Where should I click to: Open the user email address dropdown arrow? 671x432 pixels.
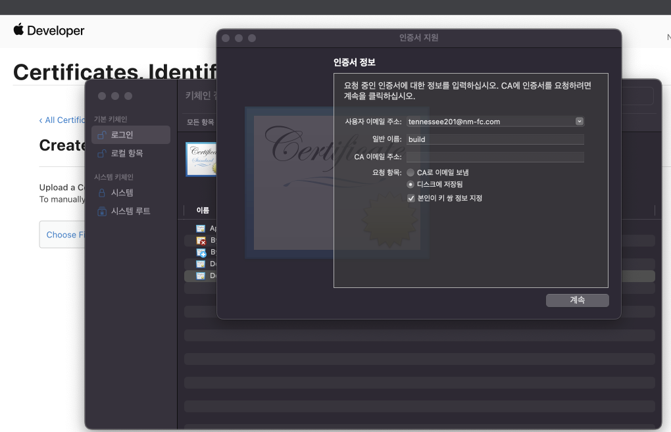pos(580,122)
